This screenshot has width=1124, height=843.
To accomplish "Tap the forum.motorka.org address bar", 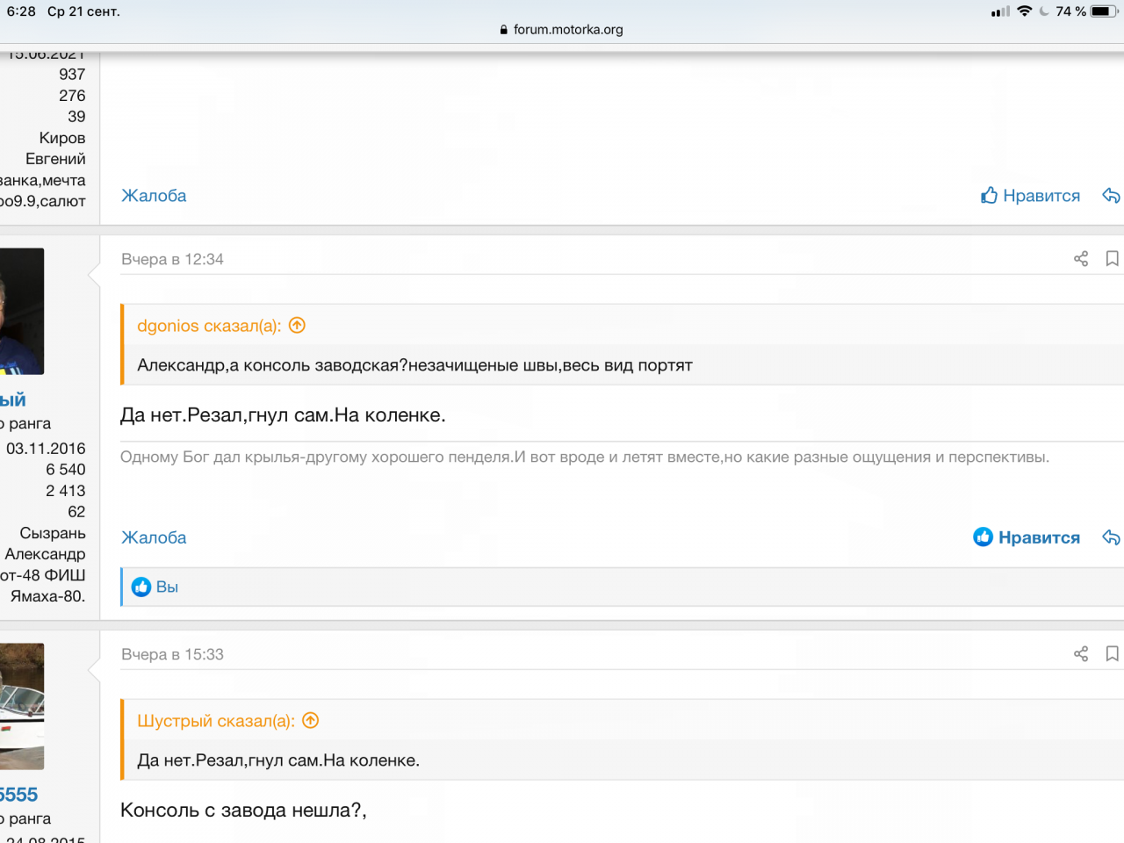I will point(562,29).
